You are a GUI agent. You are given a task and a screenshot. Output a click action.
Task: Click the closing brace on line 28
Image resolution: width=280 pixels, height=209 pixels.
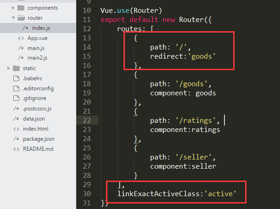pyautogui.click(x=135, y=176)
